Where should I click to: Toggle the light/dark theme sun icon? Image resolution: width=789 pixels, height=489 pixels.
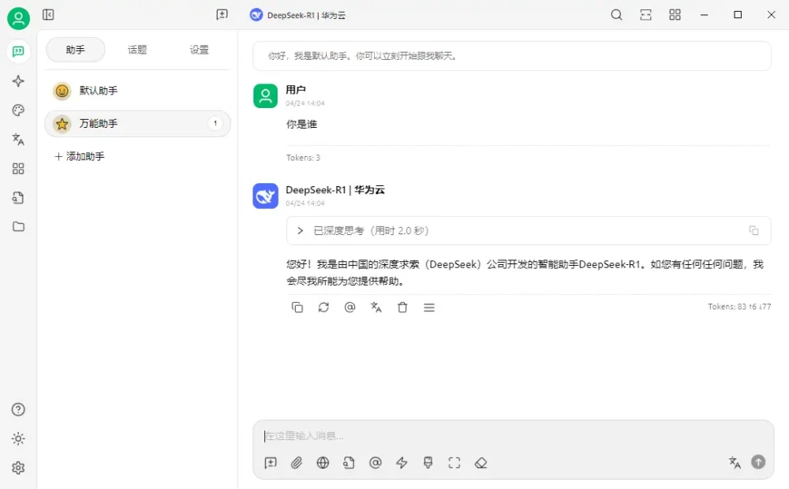(x=19, y=439)
